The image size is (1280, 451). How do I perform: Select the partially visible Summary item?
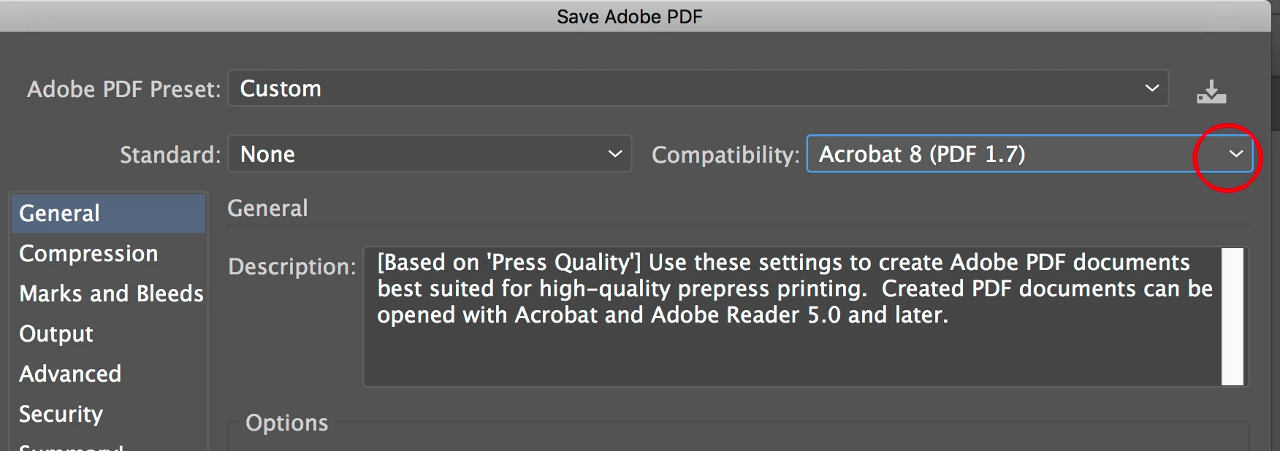[x=70, y=447]
